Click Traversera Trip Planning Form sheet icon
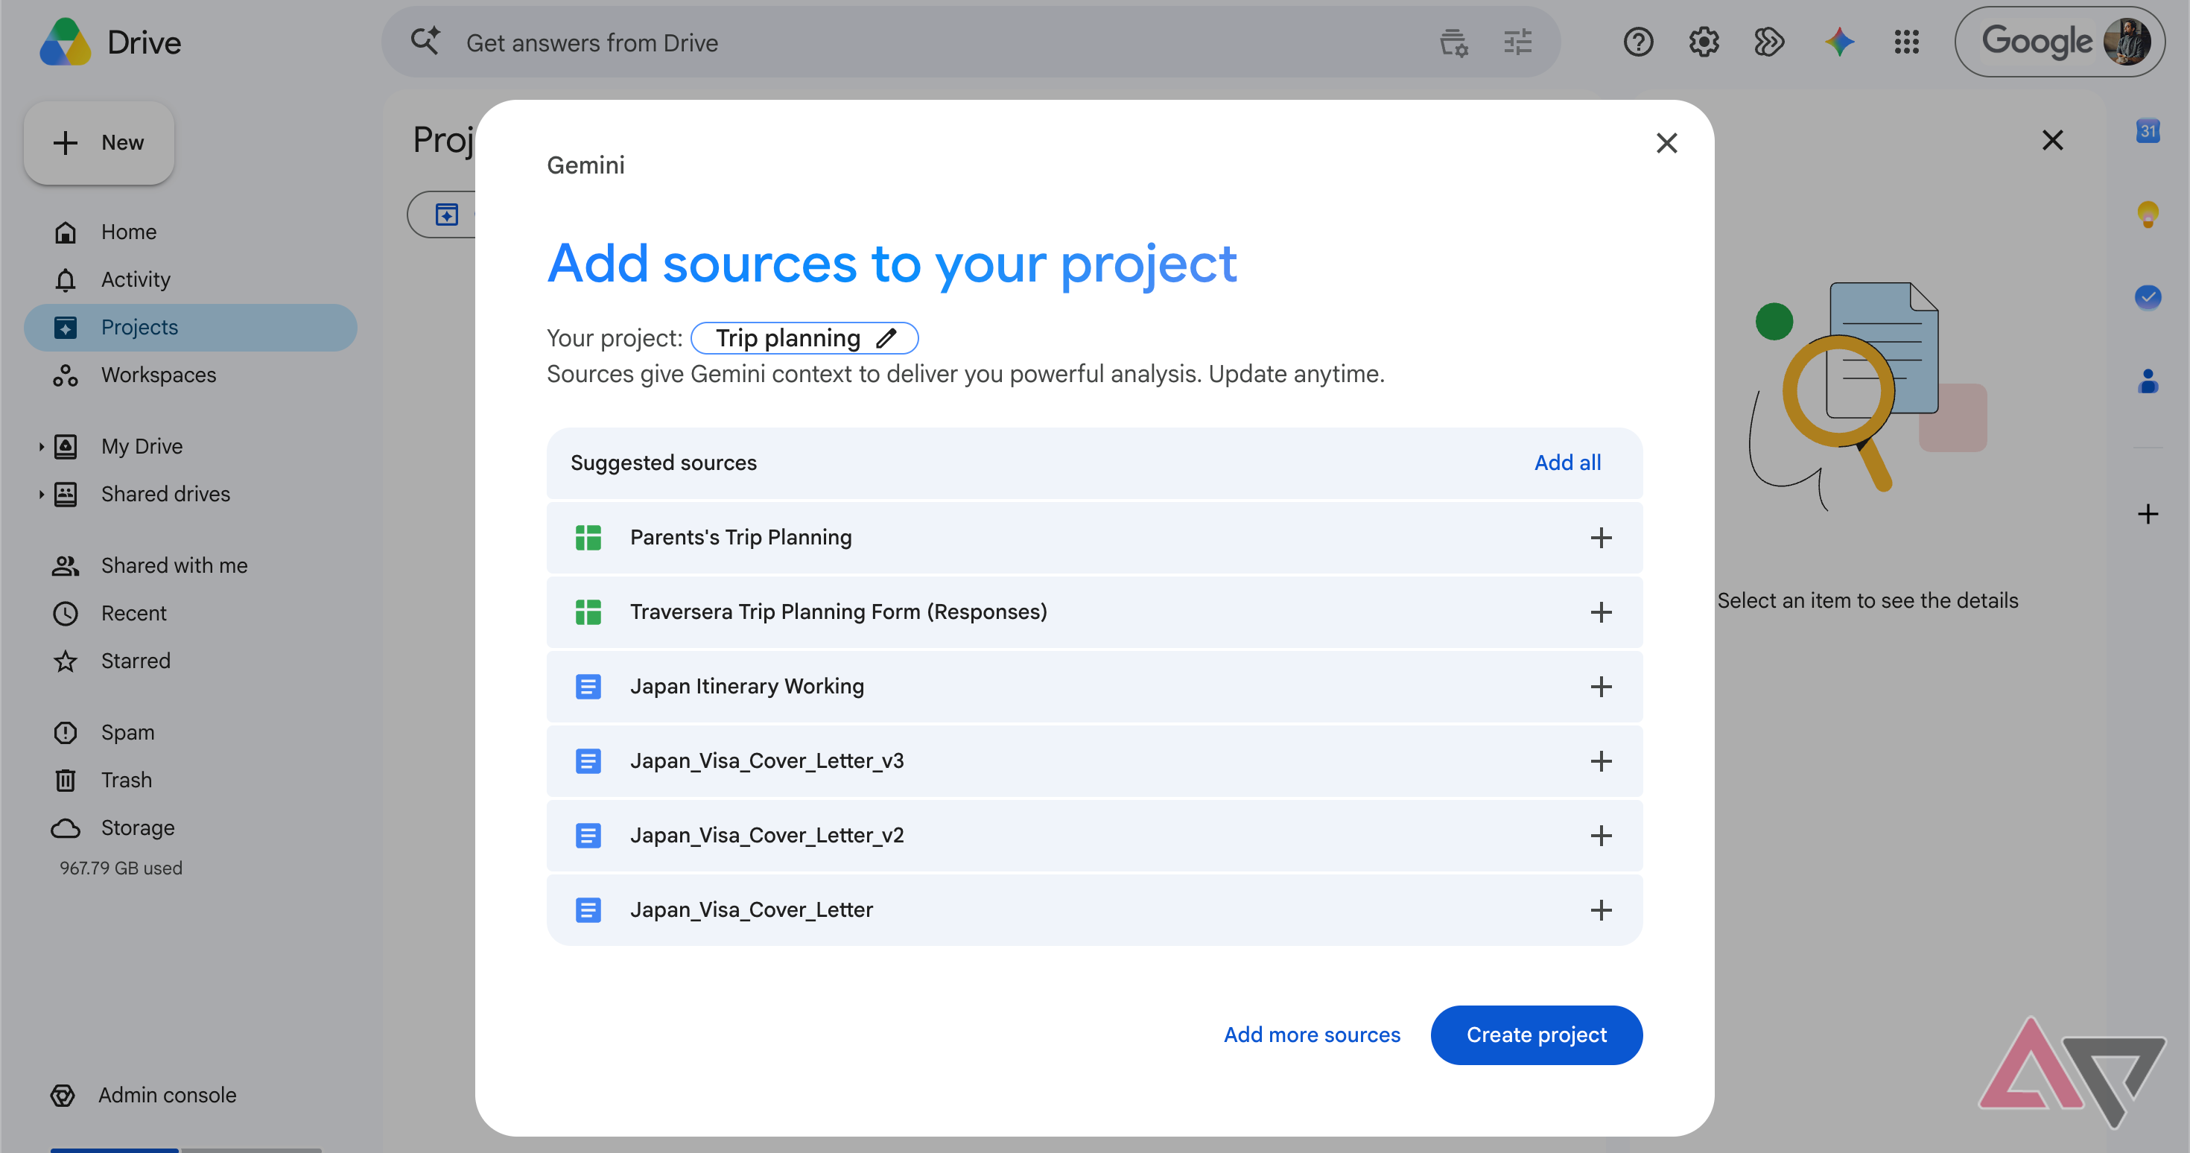Image resolution: width=2190 pixels, height=1153 pixels. coord(588,612)
